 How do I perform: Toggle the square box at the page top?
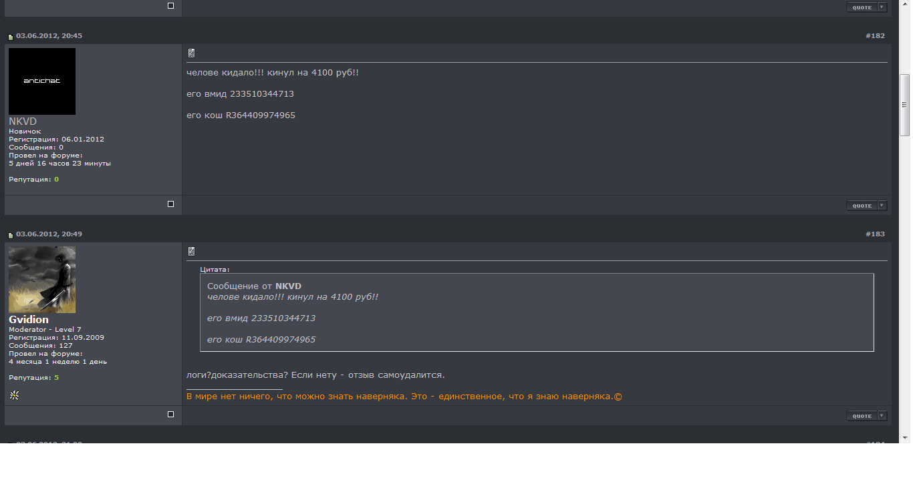click(170, 5)
